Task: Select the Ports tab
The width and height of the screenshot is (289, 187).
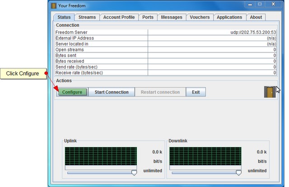Action: [148, 17]
